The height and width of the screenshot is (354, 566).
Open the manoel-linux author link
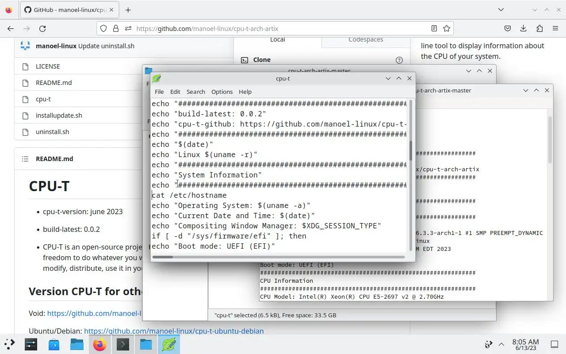(x=56, y=46)
